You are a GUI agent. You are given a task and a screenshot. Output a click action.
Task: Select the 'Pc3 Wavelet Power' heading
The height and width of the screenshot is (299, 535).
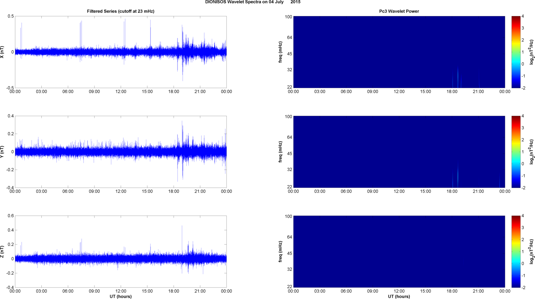[x=399, y=11]
